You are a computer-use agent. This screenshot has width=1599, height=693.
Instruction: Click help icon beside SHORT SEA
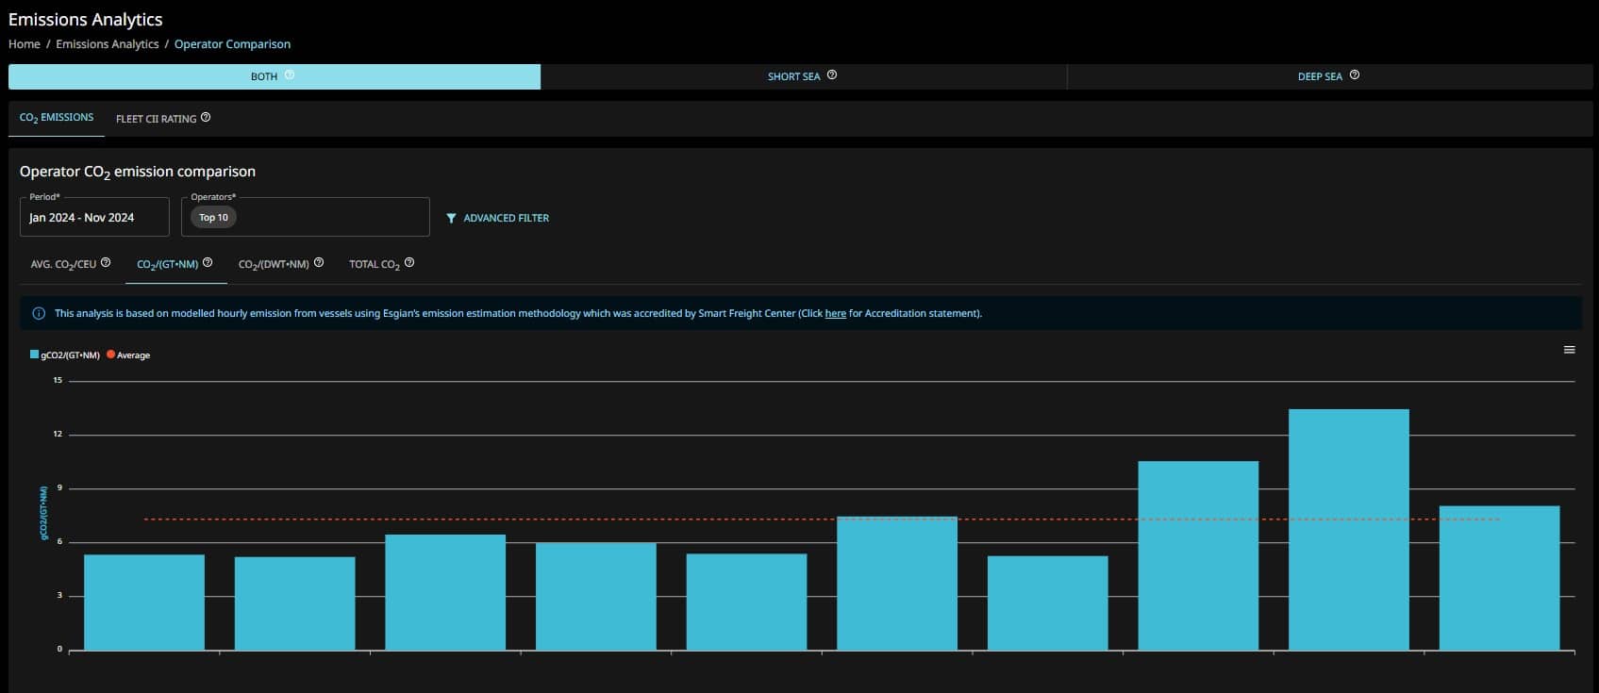832,75
